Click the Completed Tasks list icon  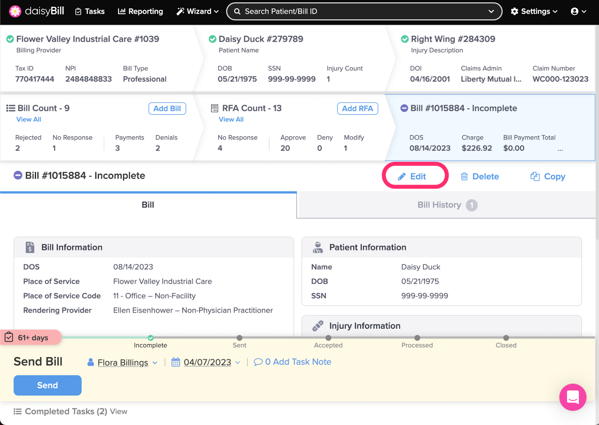[x=17, y=412]
